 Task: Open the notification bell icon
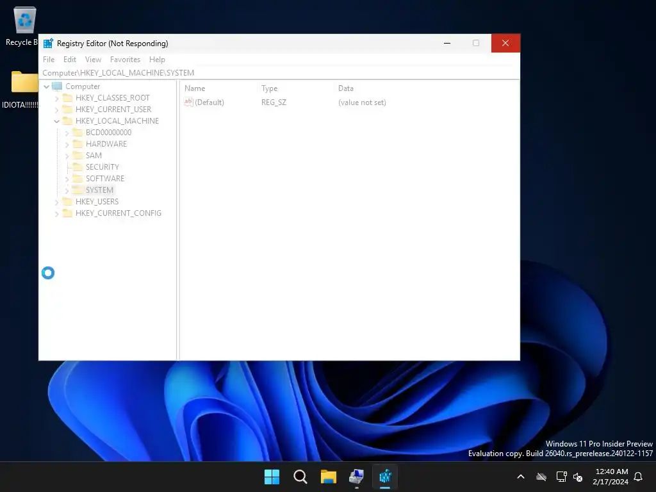(639, 477)
